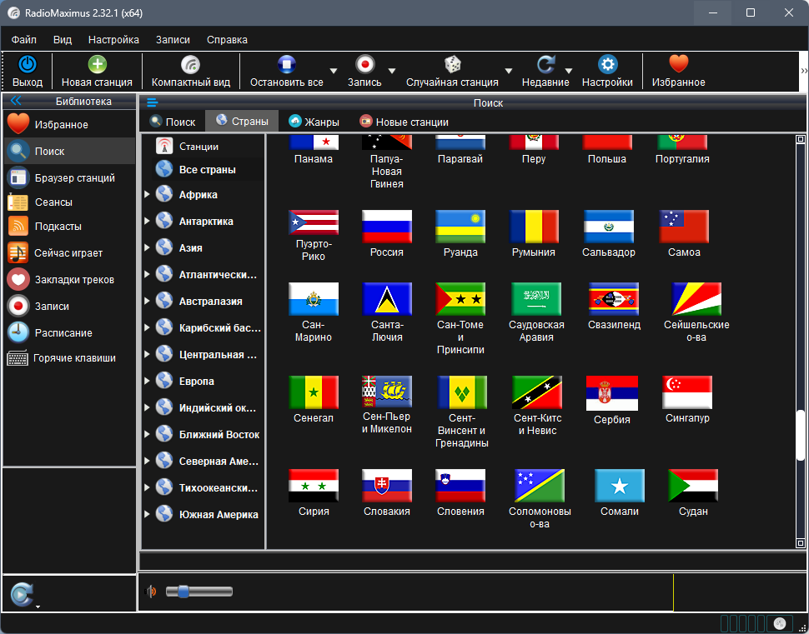Click the vertical scrollbar thumb in flags list

tap(800, 435)
